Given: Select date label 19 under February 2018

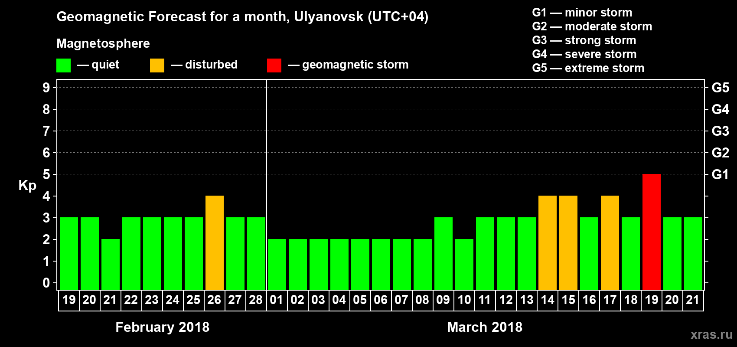Looking at the screenshot, I should [69, 300].
